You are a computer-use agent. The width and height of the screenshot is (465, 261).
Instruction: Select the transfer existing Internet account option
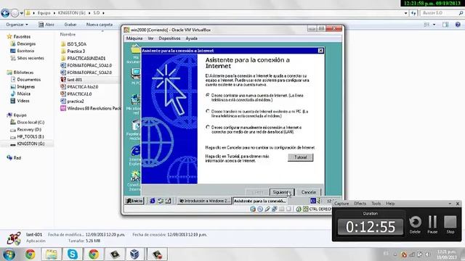(208, 111)
